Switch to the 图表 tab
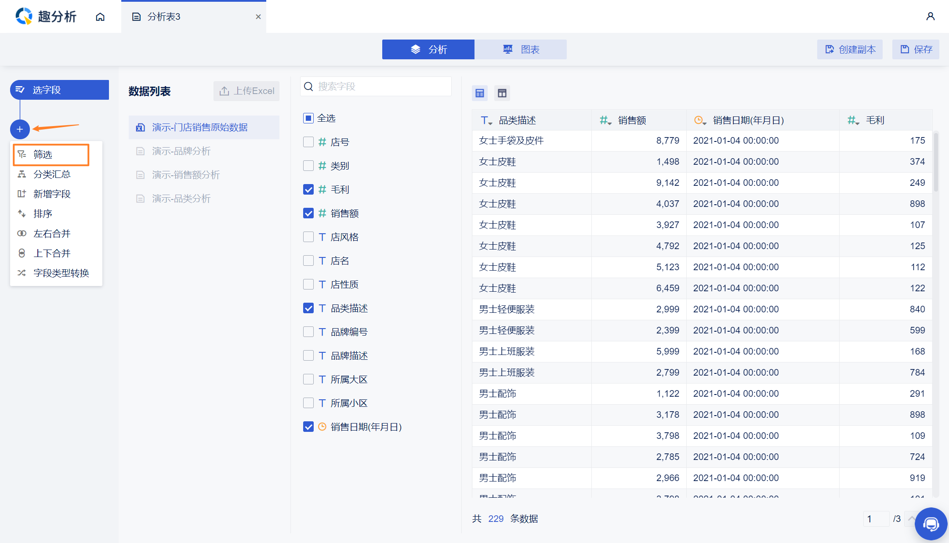The image size is (949, 543). [x=521, y=50]
